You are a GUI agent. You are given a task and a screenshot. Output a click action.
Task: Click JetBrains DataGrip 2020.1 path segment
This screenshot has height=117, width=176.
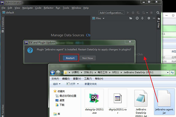[138, 72]
